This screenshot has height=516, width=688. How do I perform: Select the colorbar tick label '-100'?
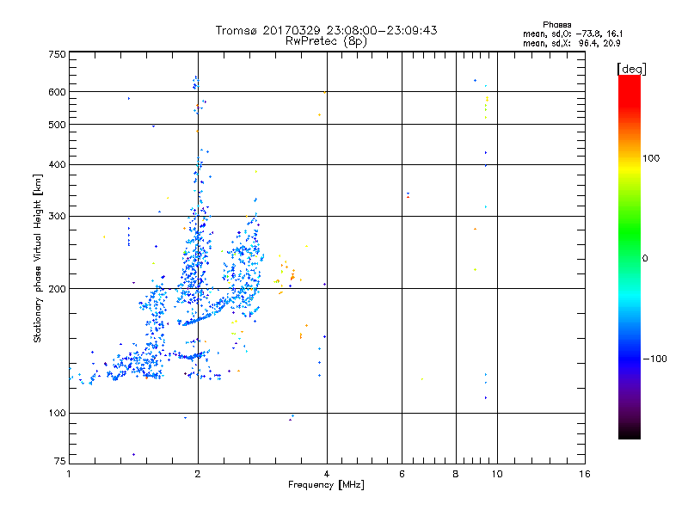654,359
